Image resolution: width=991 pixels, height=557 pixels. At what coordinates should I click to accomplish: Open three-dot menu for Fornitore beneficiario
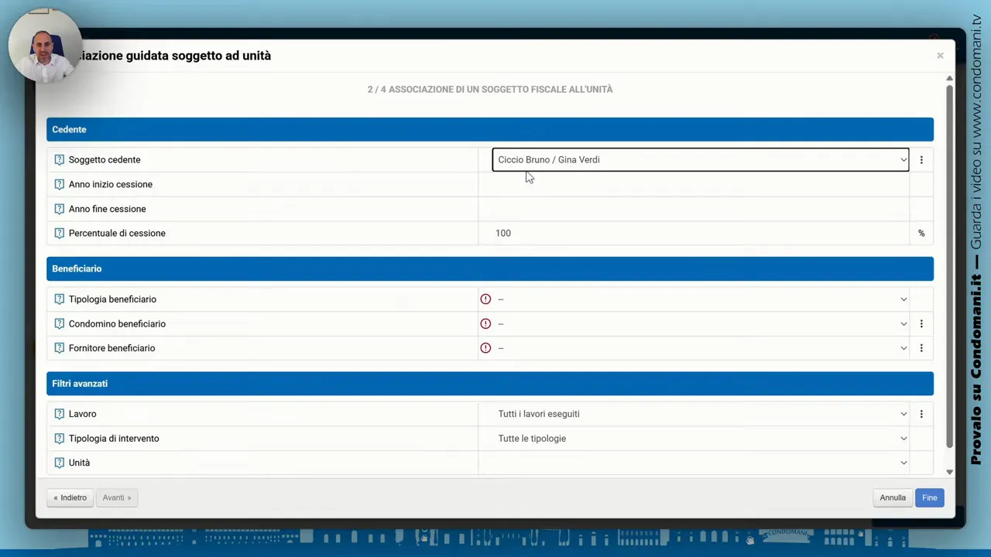point(921,348)
